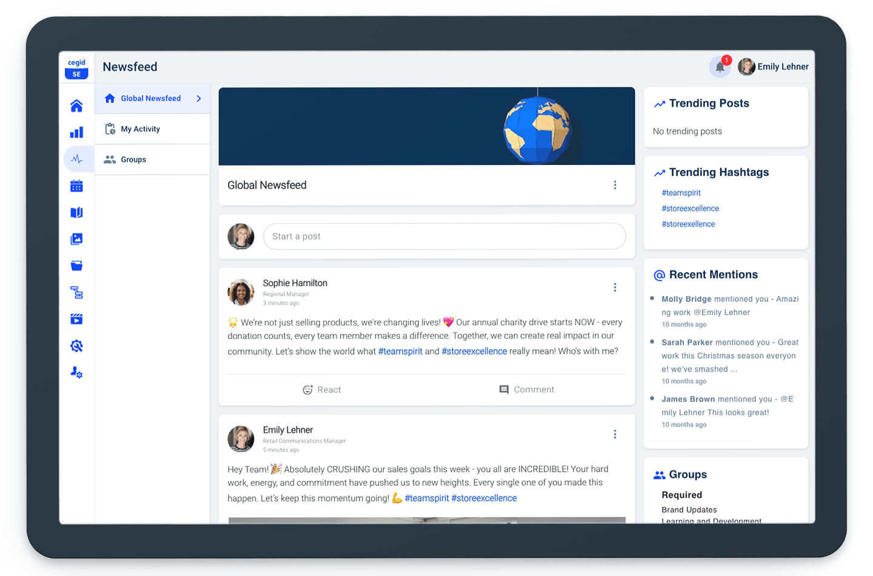Screen dimensions: 873x576
Task: Open the video clapperboard sidebar icon
Action: point(76,320)
